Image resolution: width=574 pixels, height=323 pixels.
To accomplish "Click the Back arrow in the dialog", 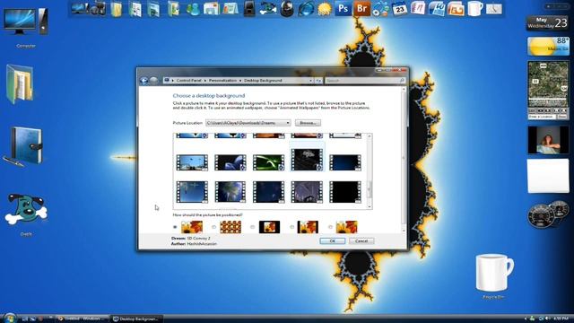I will 143,81.
